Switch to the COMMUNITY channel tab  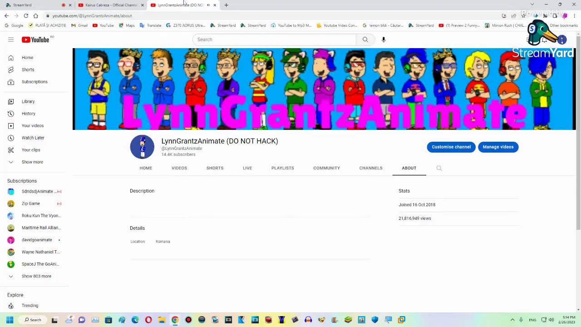click(326, 168)
